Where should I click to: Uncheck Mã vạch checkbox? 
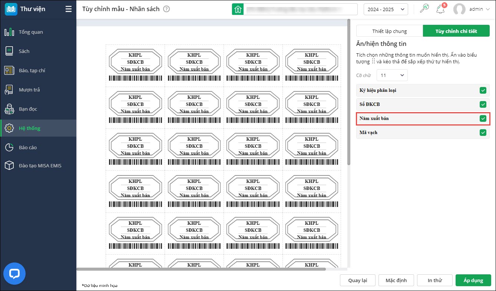point(483,133)
